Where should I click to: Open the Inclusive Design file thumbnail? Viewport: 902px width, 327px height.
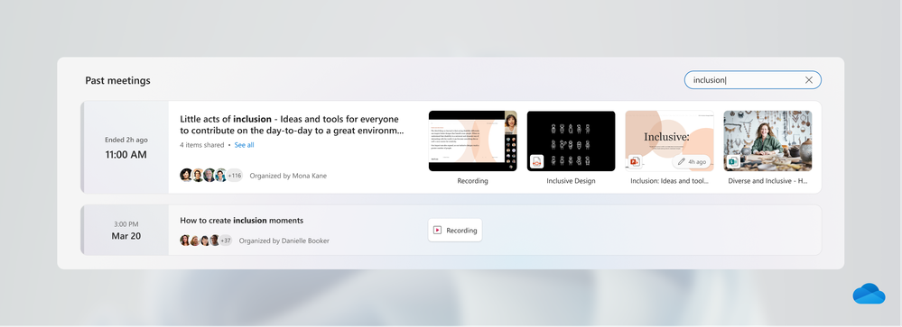coord(572,141)
